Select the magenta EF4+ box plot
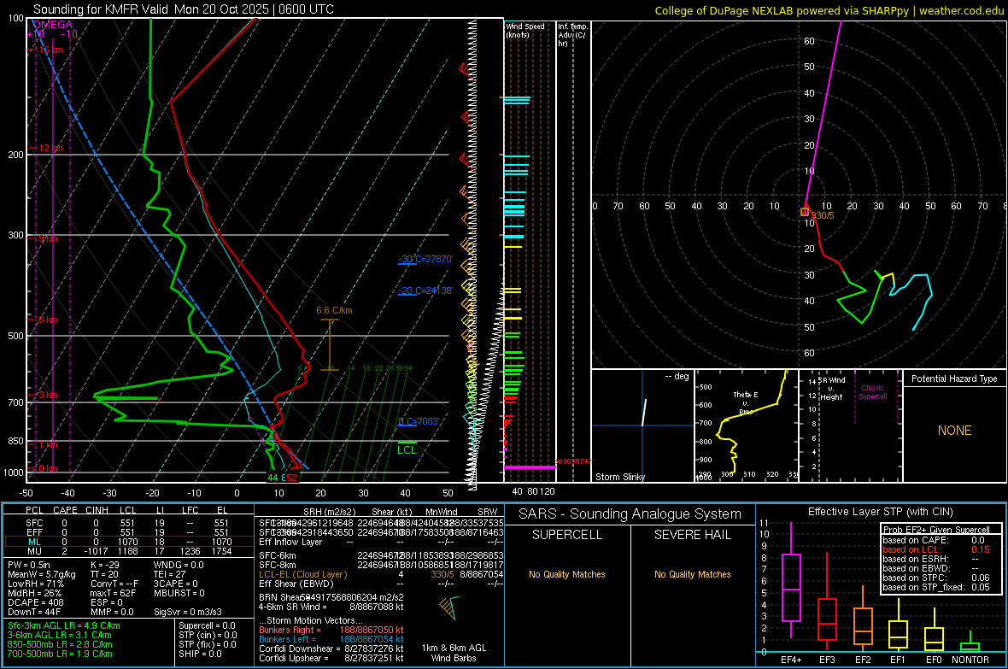 click(x=791, y=580)
